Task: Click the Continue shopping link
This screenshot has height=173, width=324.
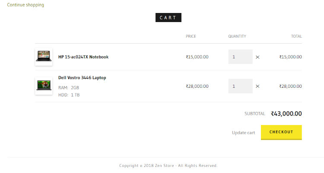Action: [x=25, y=5]
